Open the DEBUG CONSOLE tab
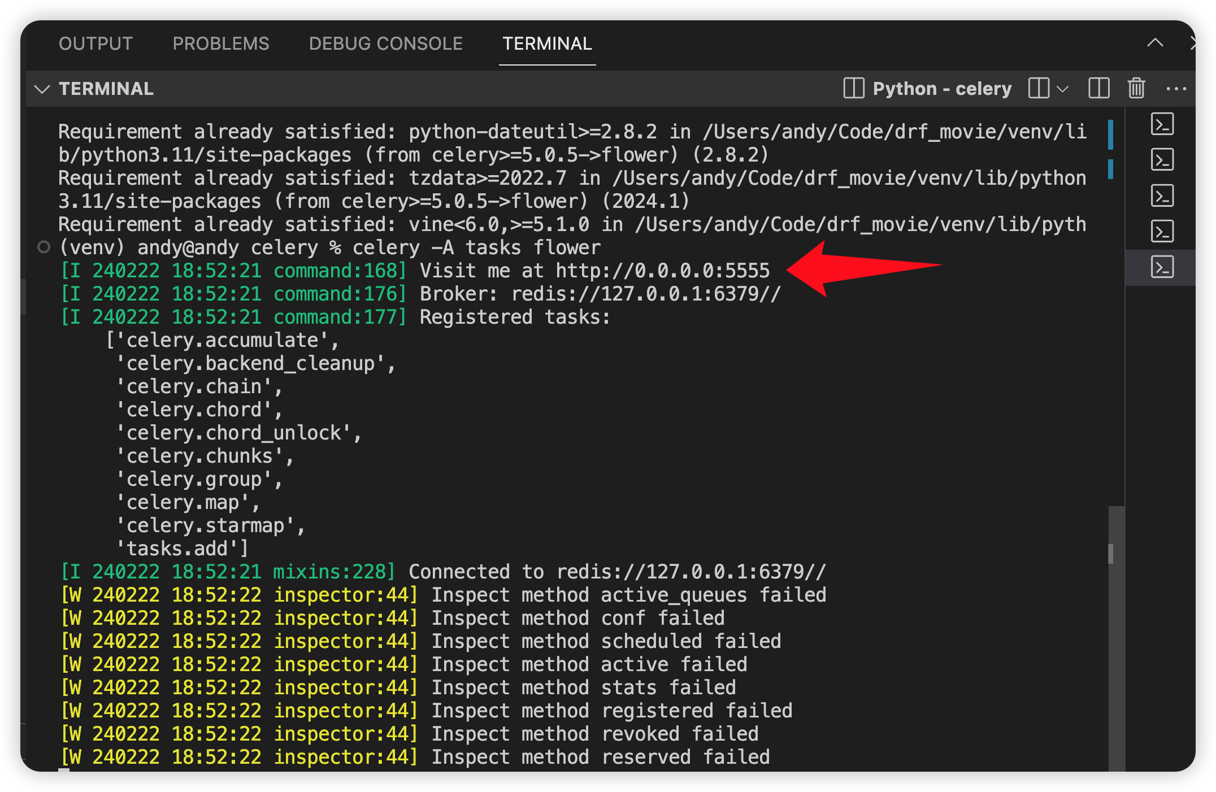The height and width of the screenshot is (792, 1216). [x=385, y=43]
